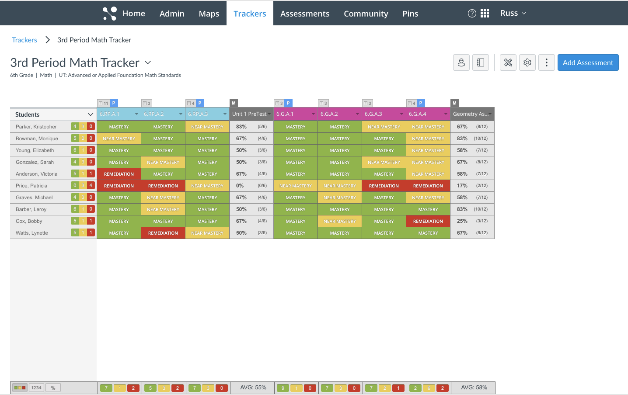Viewport: 628px width, 395px height.
Task: Open the Geometry Assessment column dropdown
Action: (490, 114)
